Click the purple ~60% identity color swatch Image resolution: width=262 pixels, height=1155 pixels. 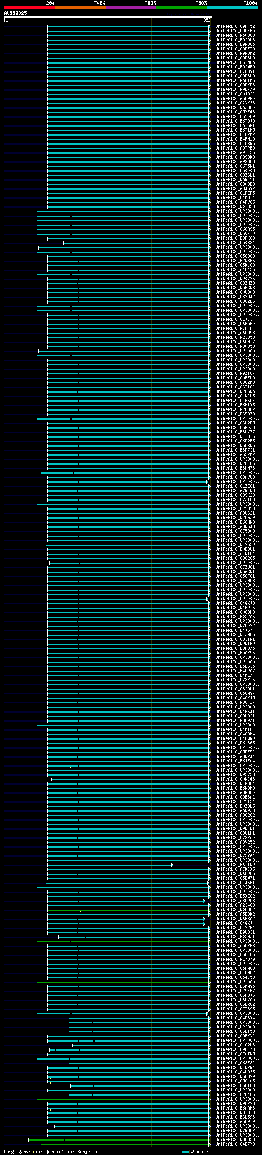[131, 7]
